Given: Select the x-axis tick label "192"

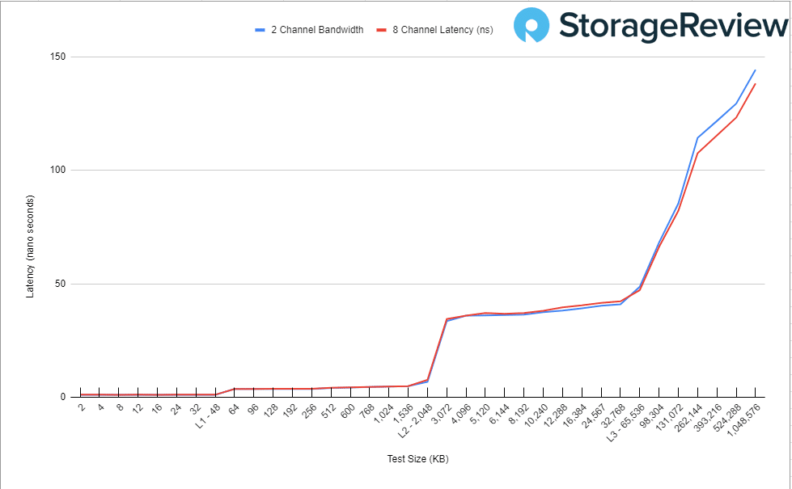Looking at the screenshot, I should tap(290, 411).
